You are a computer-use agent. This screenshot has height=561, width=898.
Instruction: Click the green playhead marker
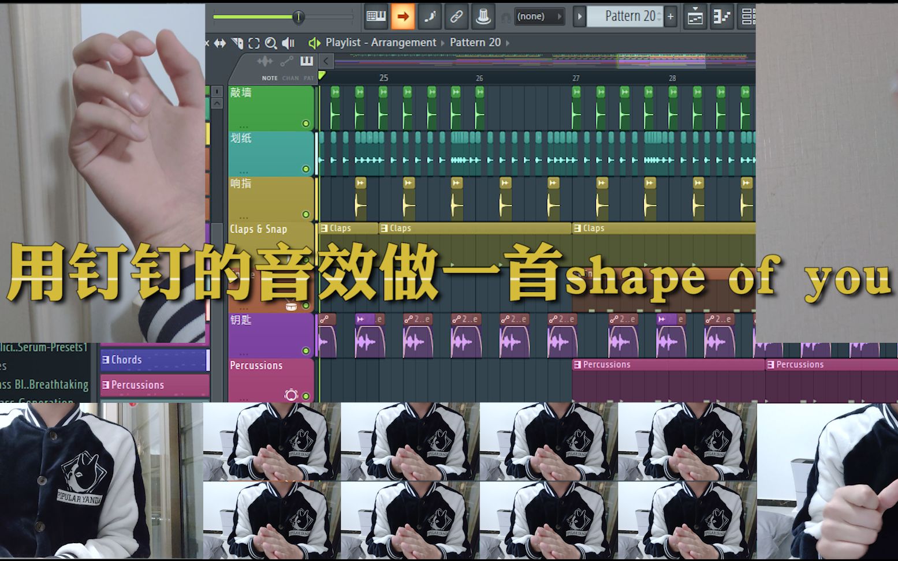322,75
